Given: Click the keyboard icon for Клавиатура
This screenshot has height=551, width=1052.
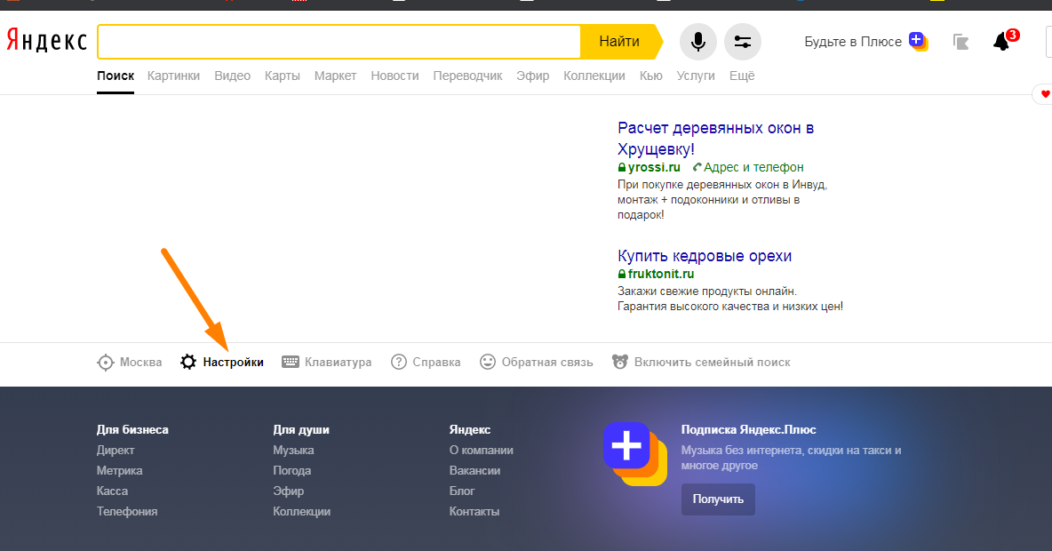Looking at the screenshot, I should pos(291,362).
